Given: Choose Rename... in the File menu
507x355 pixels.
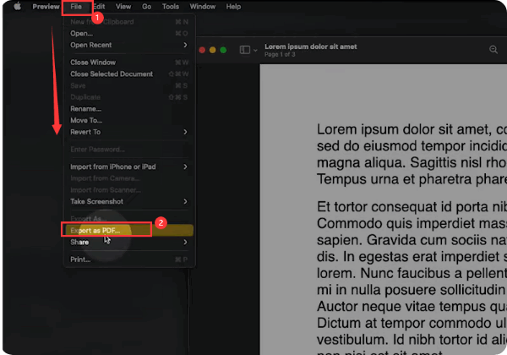Looking at the screenshot, I should 129,109.
